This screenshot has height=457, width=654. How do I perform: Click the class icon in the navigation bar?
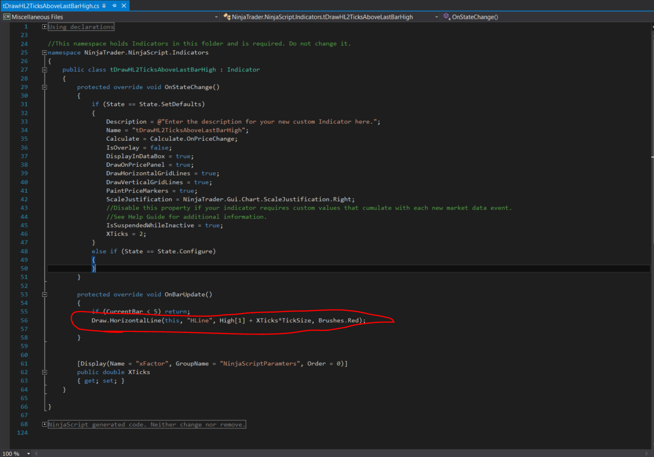[x=227, y=17]
